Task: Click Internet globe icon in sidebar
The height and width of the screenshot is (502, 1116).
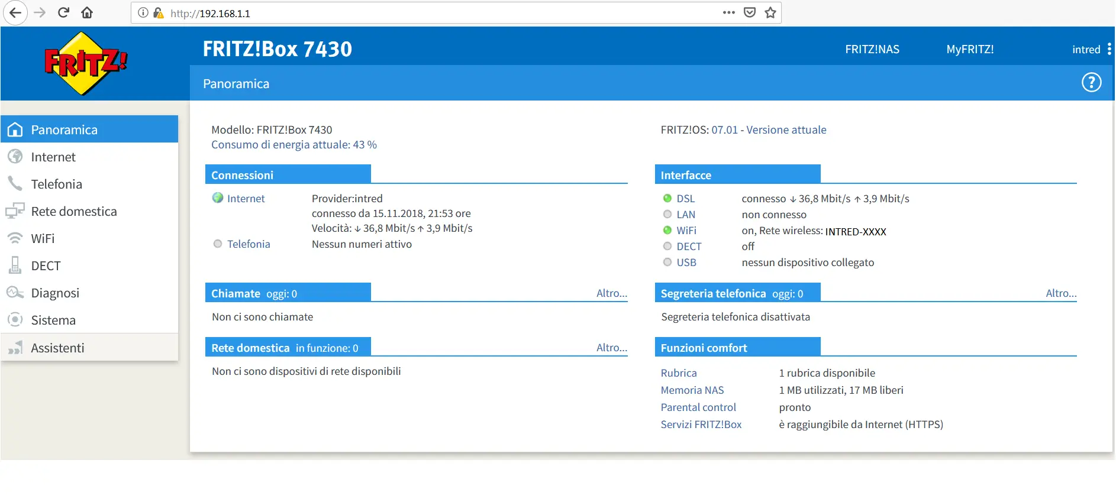Action: click(x=15, y=157)
